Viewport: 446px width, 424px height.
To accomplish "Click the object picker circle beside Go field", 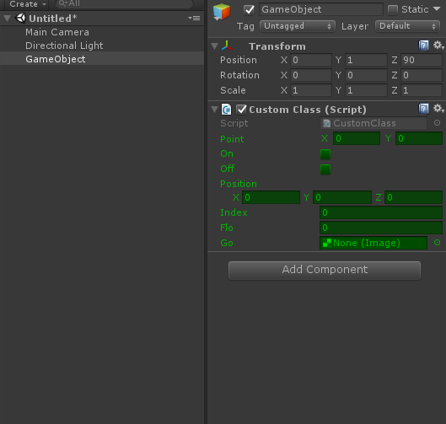I will pyautogui.click(x=438, y=243).
